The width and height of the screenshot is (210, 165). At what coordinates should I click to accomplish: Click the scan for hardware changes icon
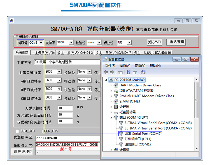point(143,72)
